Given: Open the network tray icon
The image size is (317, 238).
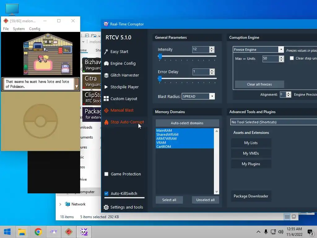Looking at the screenshot, I should coord(273,232).
